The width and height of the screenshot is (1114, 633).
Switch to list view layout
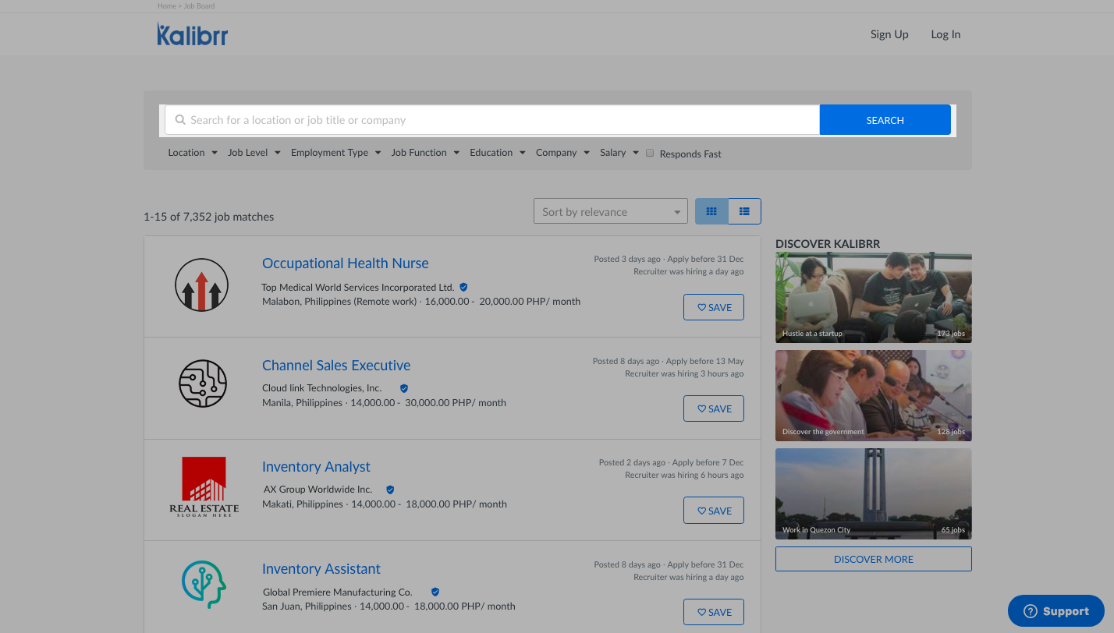(x=744, y=211)
